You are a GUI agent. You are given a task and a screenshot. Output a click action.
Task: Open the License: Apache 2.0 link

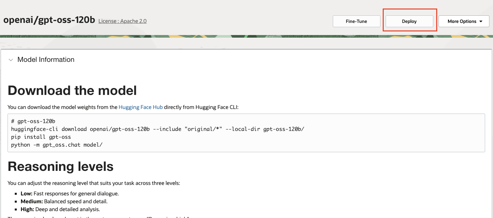click(122, 21)
